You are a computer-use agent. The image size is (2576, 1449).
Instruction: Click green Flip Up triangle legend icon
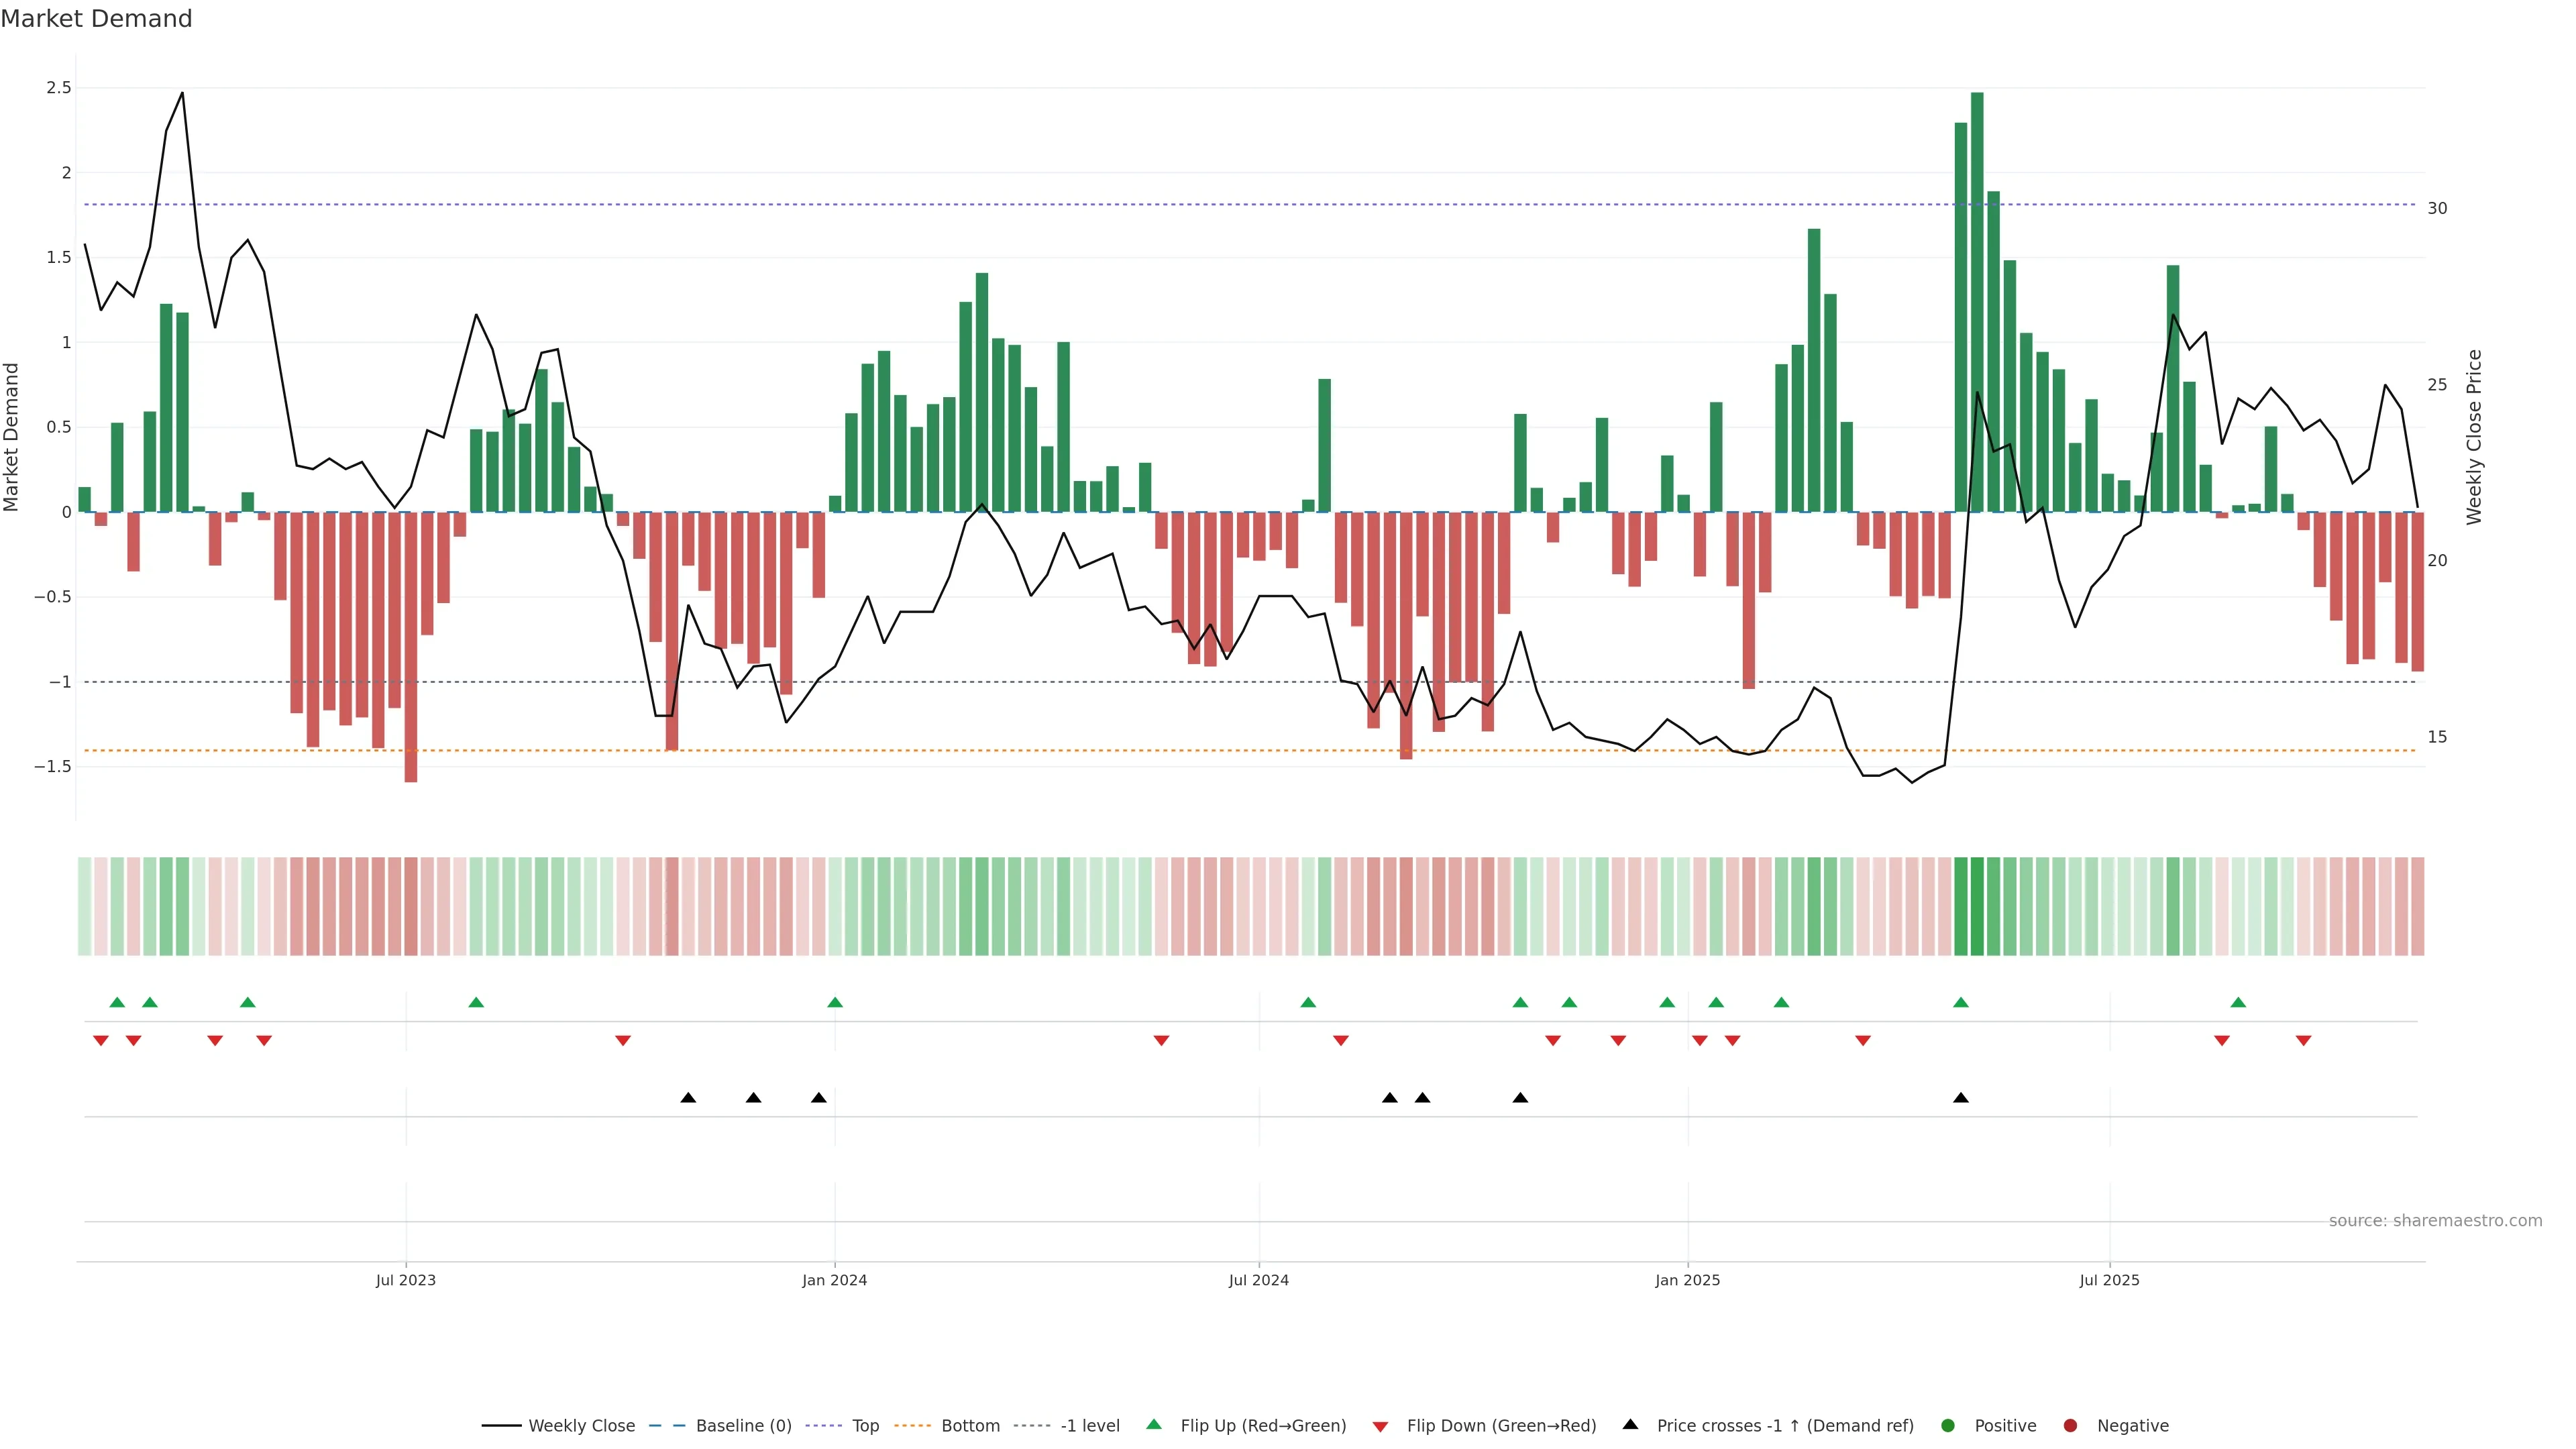(x=1154, y=1424)
